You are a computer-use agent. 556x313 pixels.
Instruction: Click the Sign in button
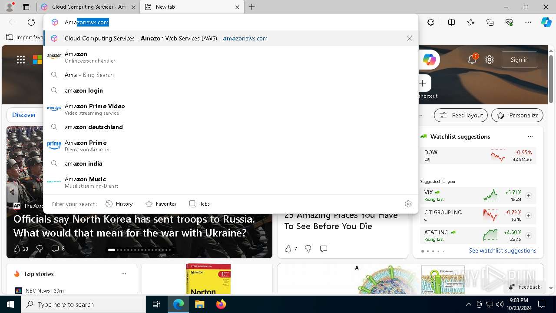pyautogui.click(x=520, y=60)
